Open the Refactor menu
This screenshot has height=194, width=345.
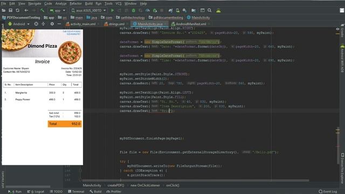pos(75,4)
